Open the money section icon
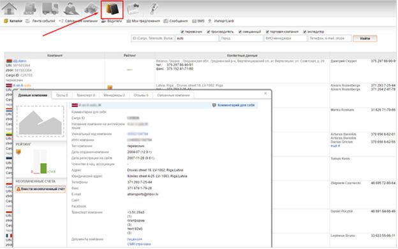The image size is (398, 249). 91,8
